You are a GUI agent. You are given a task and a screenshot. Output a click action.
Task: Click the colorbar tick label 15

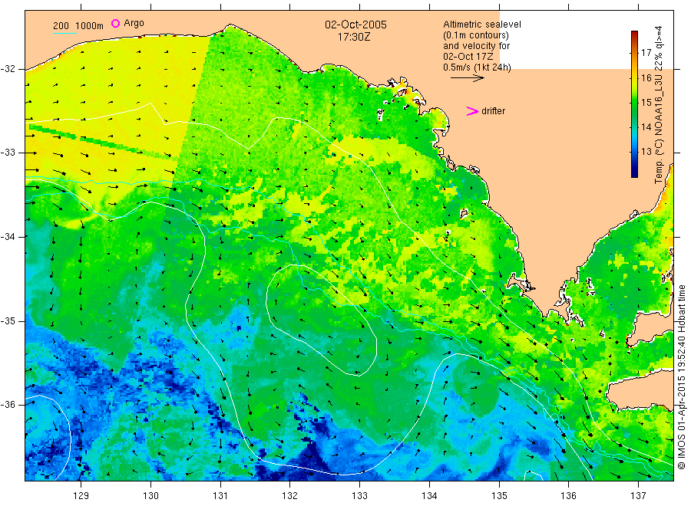[646, 103]
